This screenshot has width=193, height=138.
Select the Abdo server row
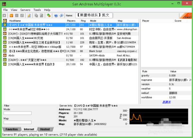click(70, 56)
